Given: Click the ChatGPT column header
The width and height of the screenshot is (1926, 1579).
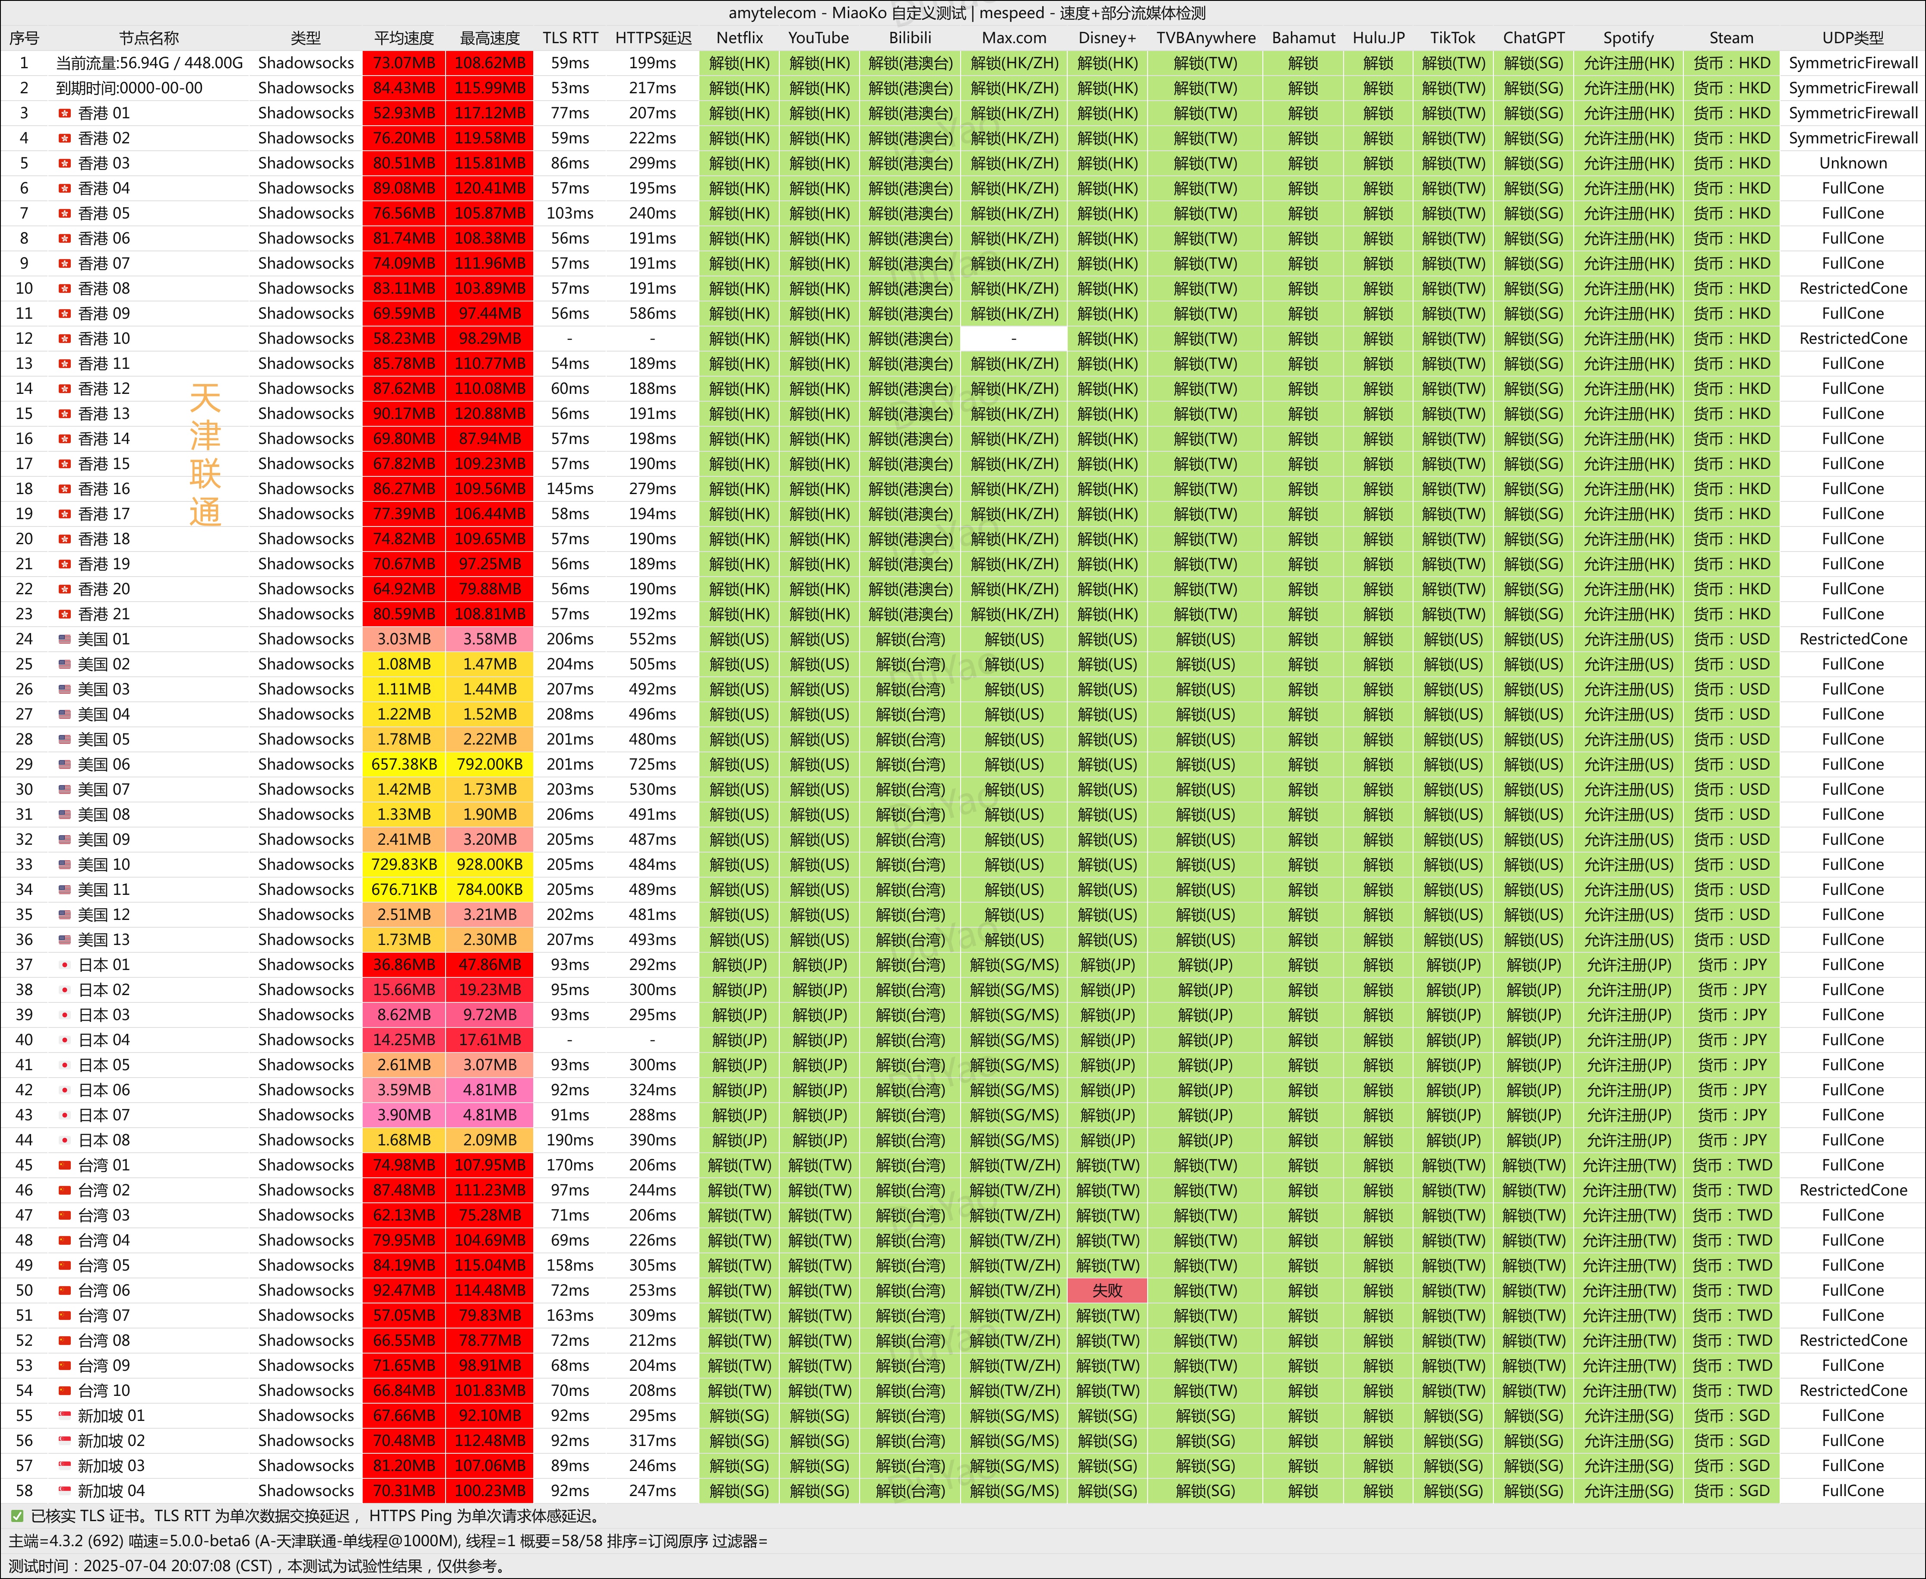Looking at the screenshot, I should click(1534, 38).
